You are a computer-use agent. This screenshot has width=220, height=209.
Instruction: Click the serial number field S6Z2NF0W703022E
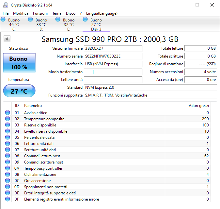pos(113,56)
